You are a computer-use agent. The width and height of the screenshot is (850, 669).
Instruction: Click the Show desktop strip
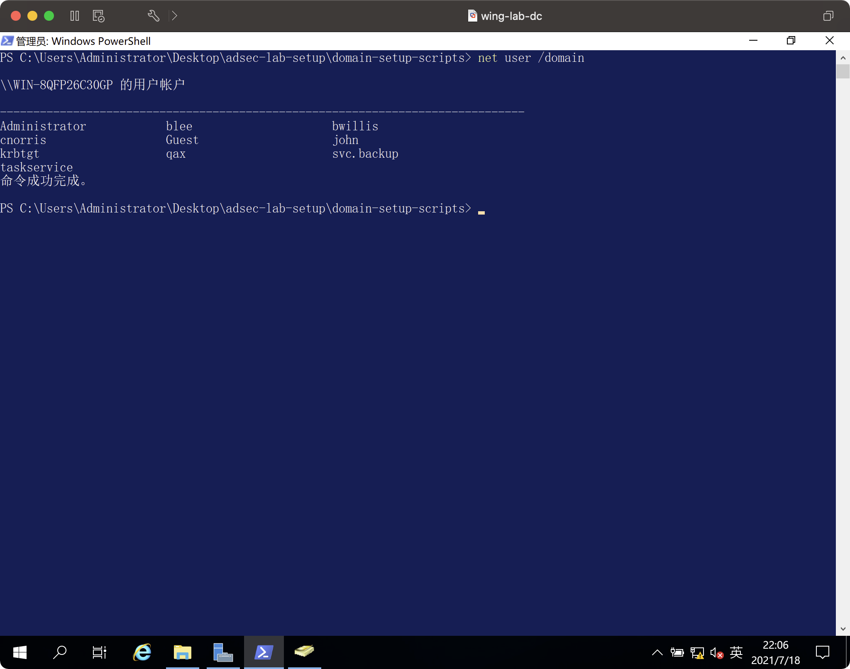click(x=848, y=652)
